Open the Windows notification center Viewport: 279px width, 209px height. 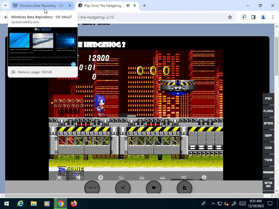(270, 204)
